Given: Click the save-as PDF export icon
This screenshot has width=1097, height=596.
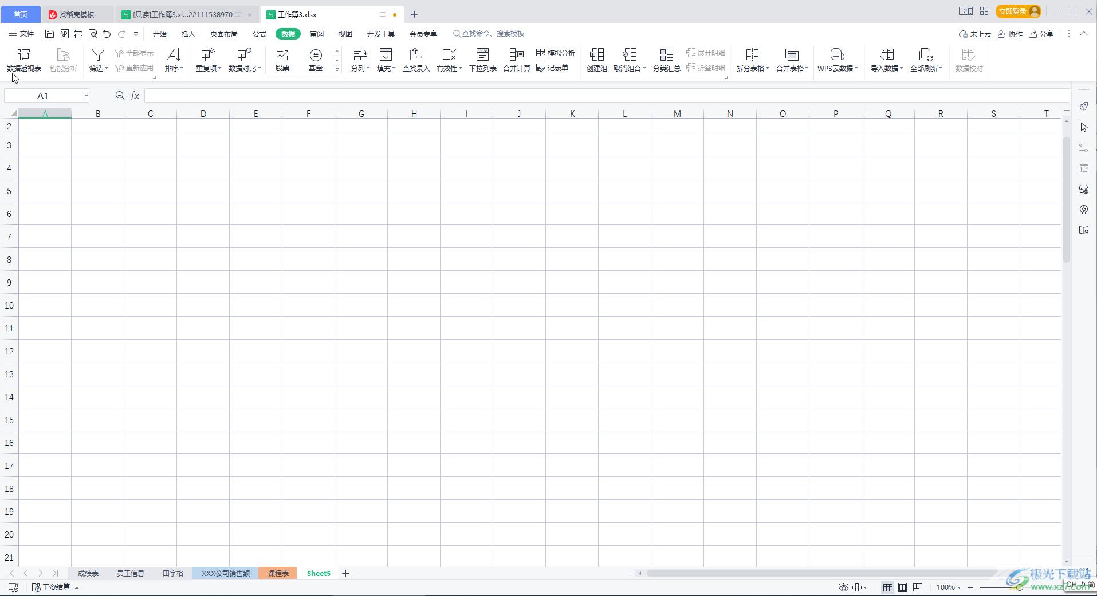Looking at the screenshot, I should pos(64,34).
